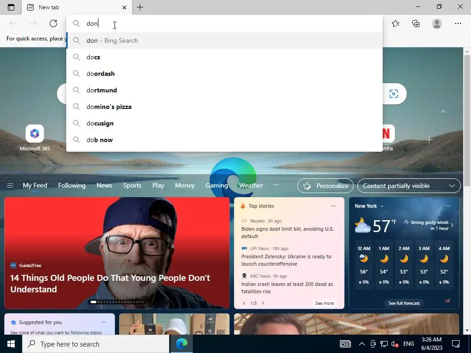471x353 pixels.
Task: Close the New tab tab
Action: tap(124, 7)
